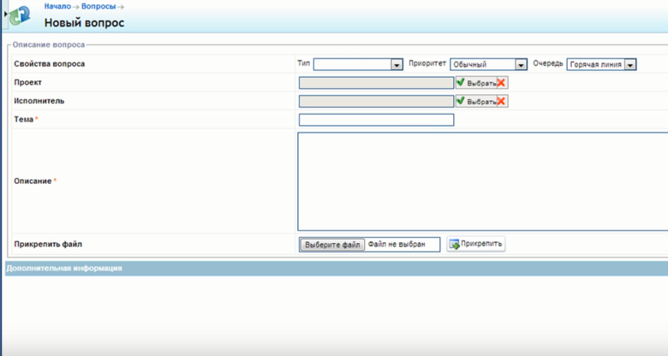Open the Приоритет dropdown showing Обычный

(x=489, y=64)
